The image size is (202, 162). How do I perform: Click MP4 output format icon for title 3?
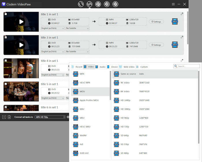(x=175, y=45)
